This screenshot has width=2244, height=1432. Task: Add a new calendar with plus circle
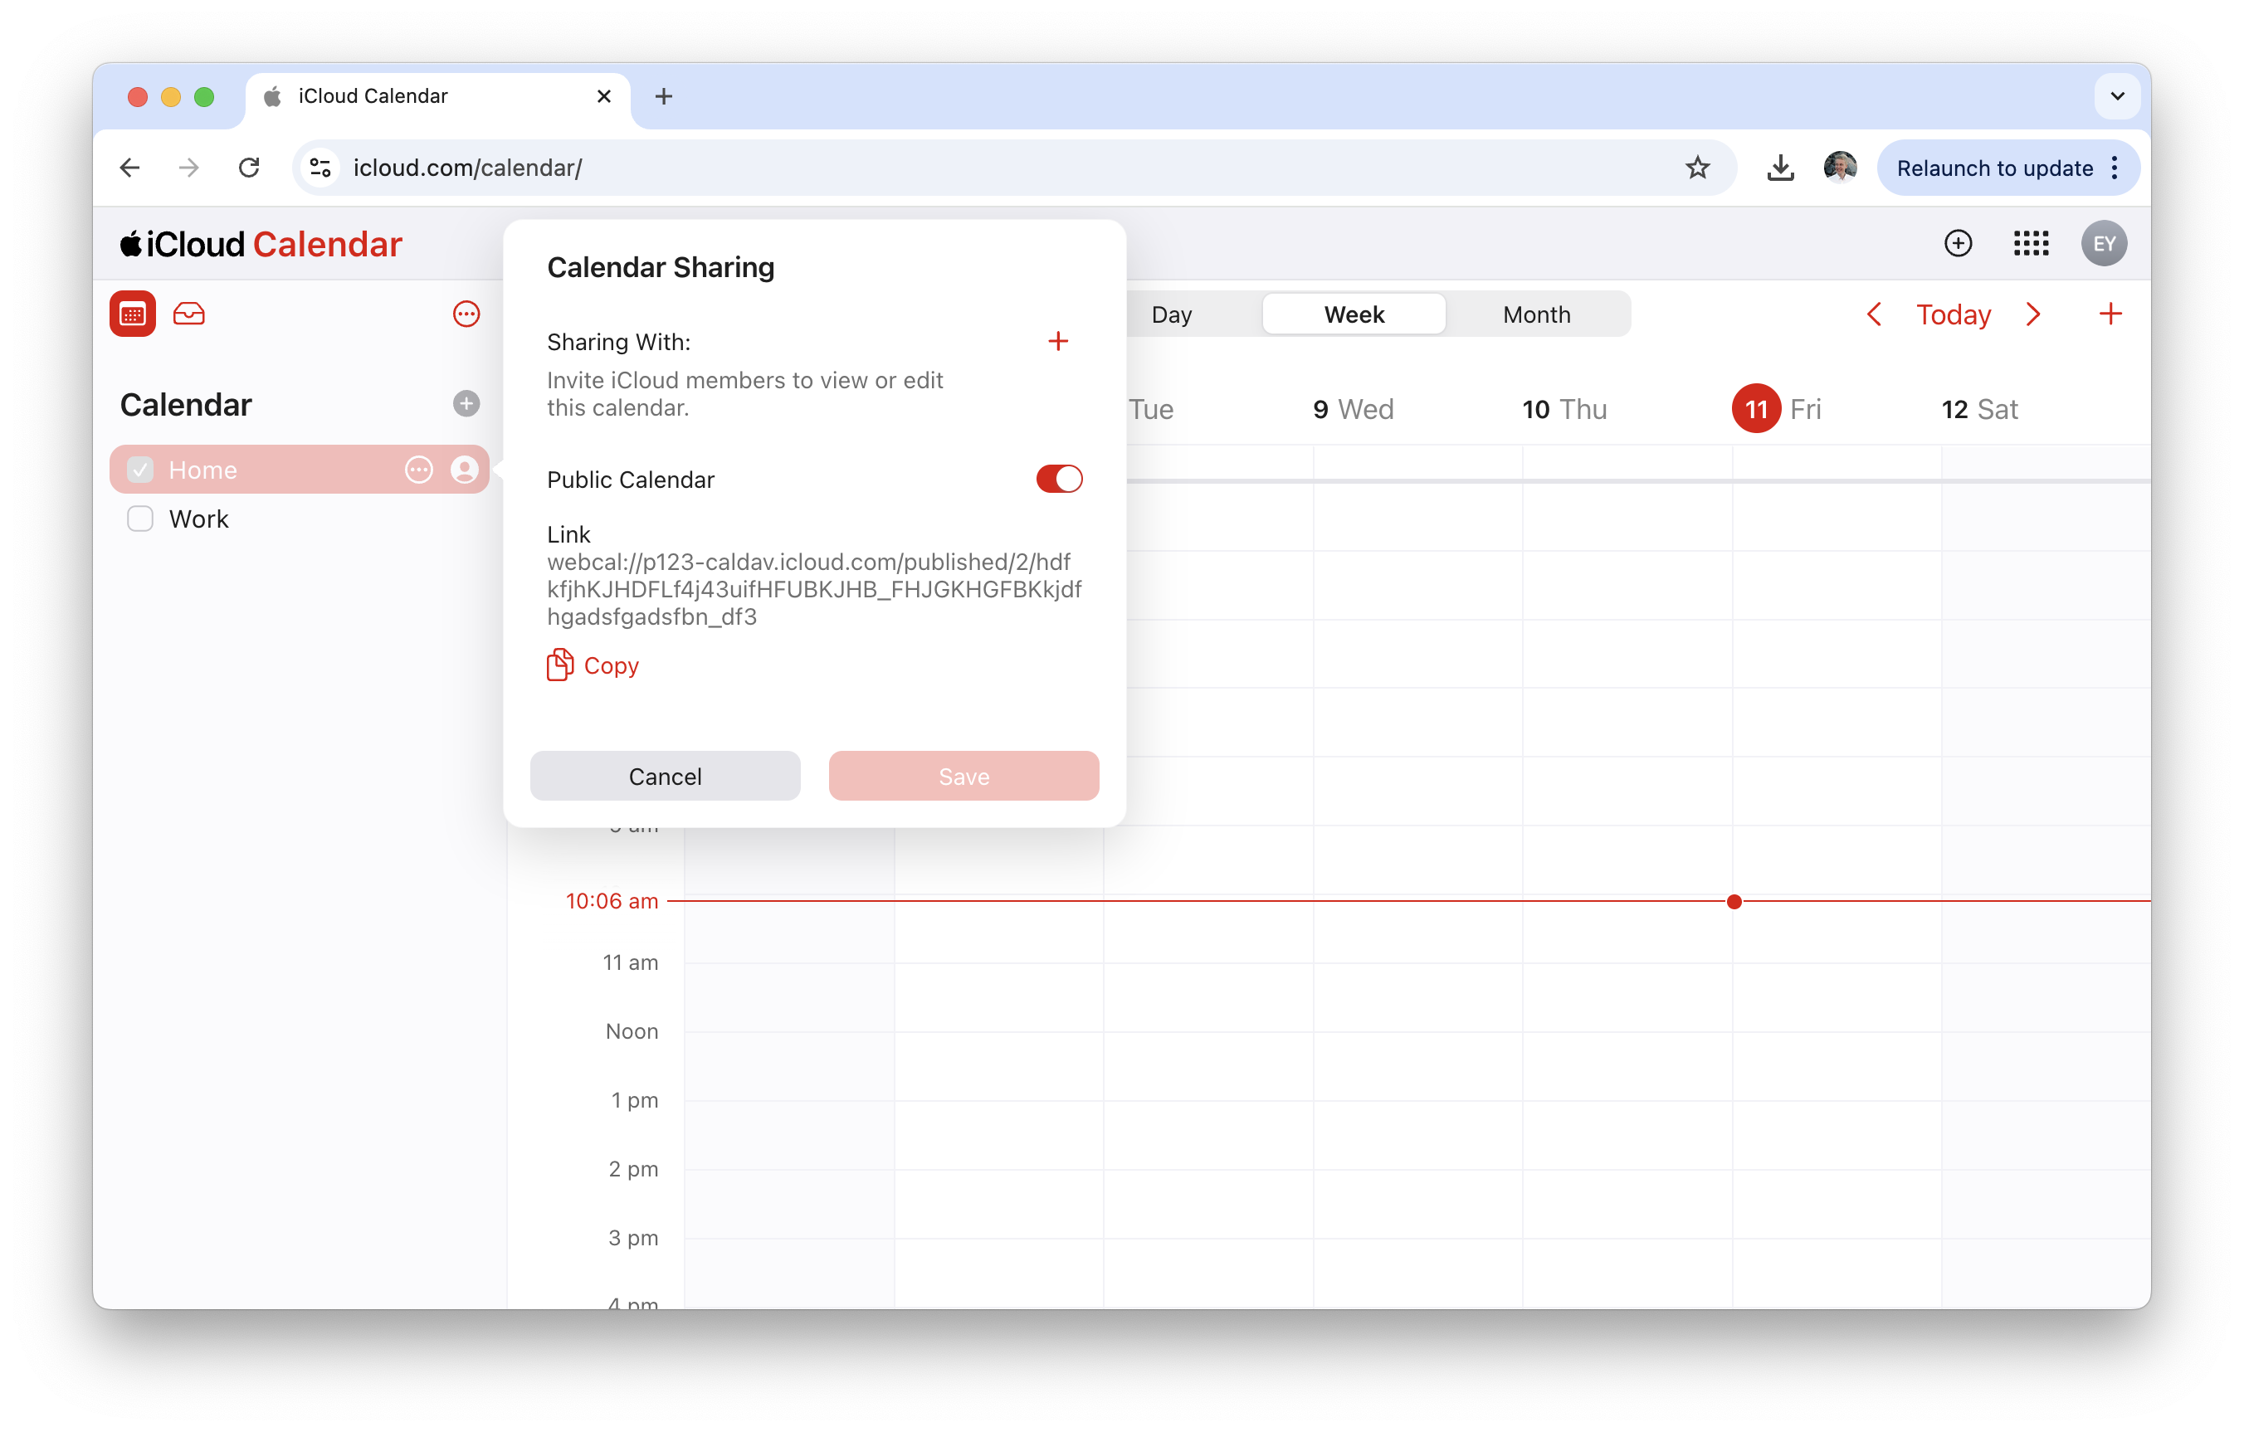pos(466,403)
